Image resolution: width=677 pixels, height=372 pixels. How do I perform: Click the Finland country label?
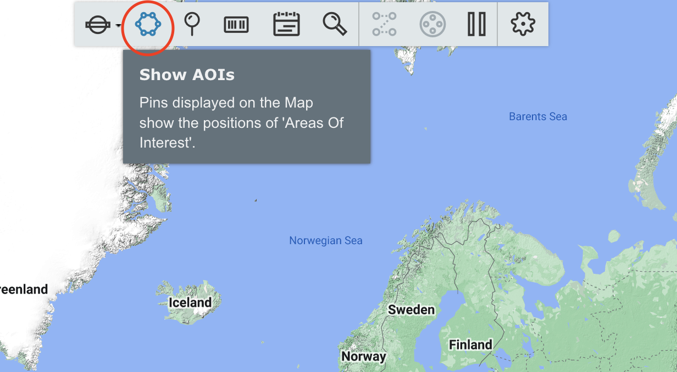470,345
